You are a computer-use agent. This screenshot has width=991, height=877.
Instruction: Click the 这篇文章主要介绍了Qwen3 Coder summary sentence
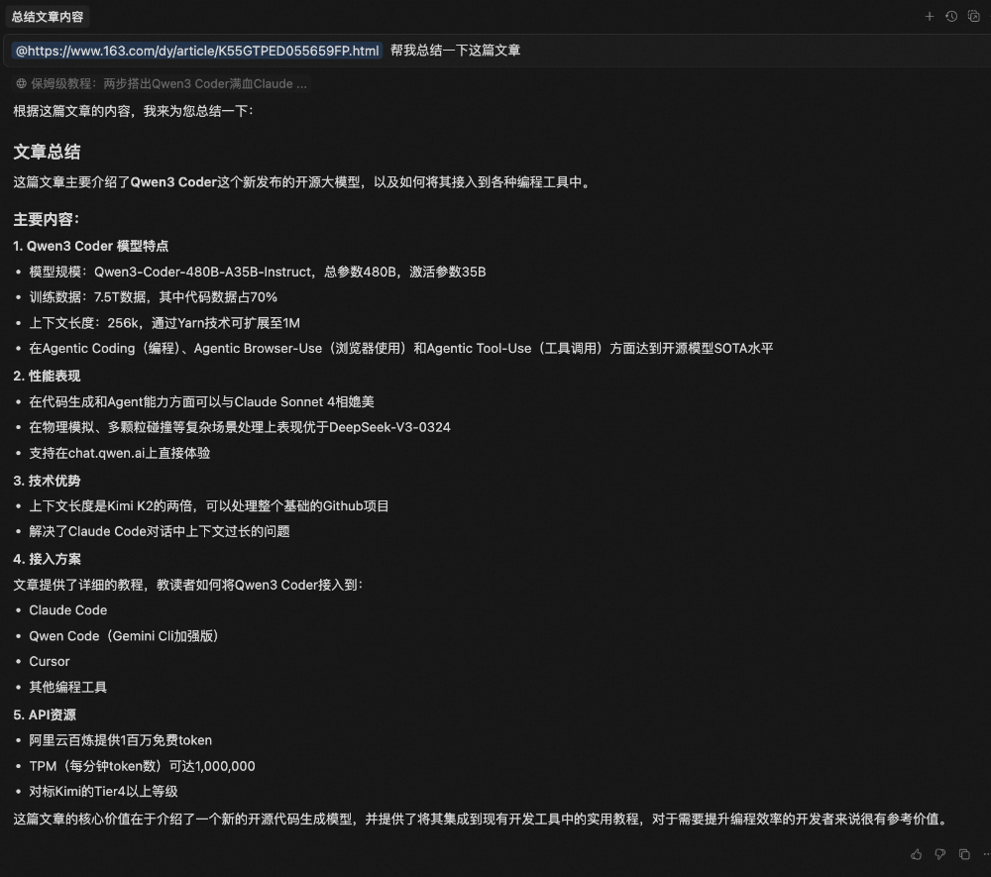(303, 182)
